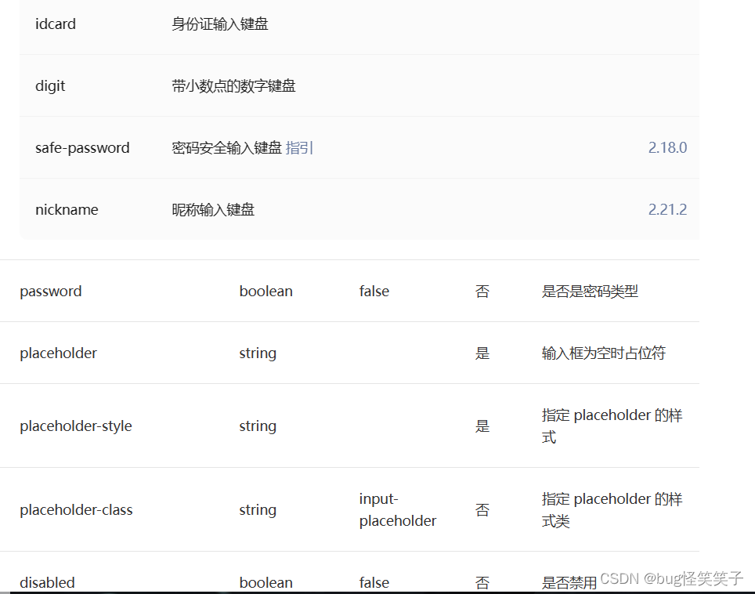Select the digit type cell
This screenshot has width=755, height=594.
(50, 85)
